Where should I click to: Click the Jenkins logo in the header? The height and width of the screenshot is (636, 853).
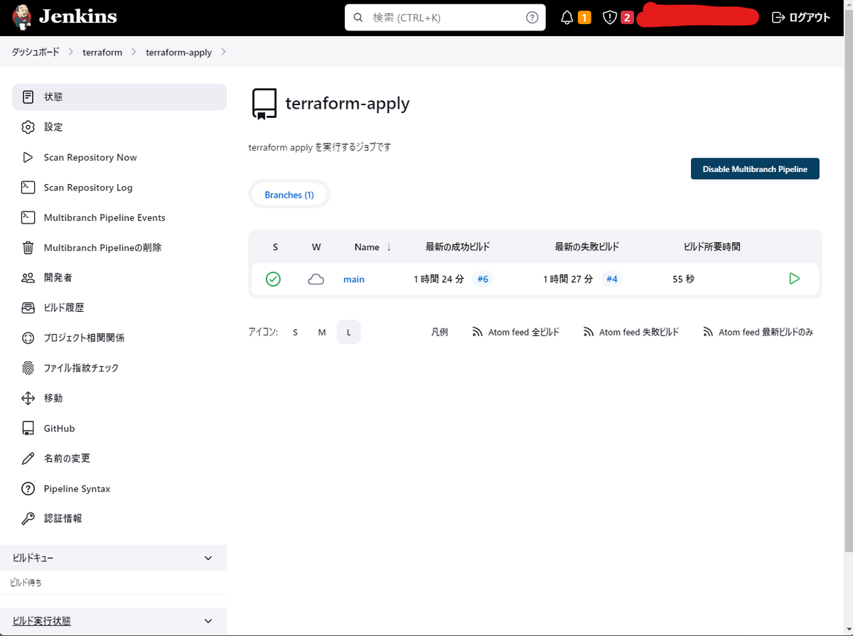point(65,17)
